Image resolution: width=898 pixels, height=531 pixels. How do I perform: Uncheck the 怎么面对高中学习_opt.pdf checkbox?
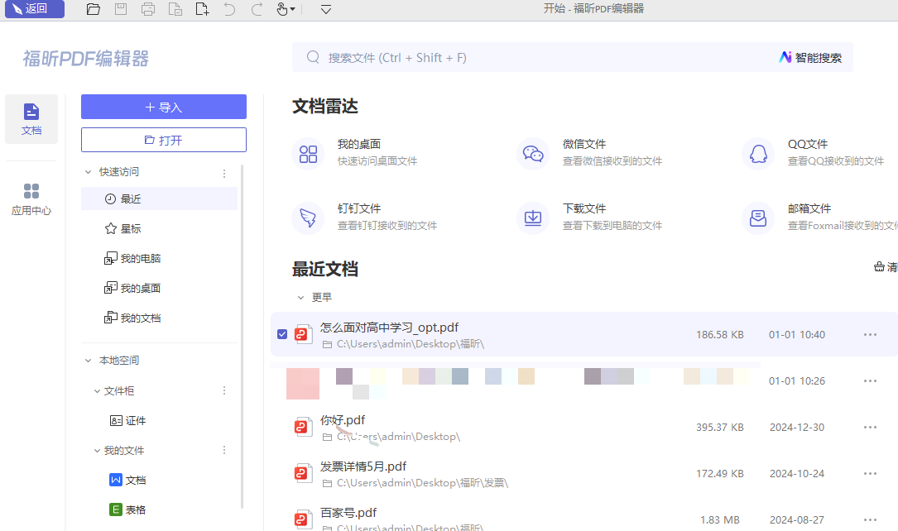tap(282, 334)
